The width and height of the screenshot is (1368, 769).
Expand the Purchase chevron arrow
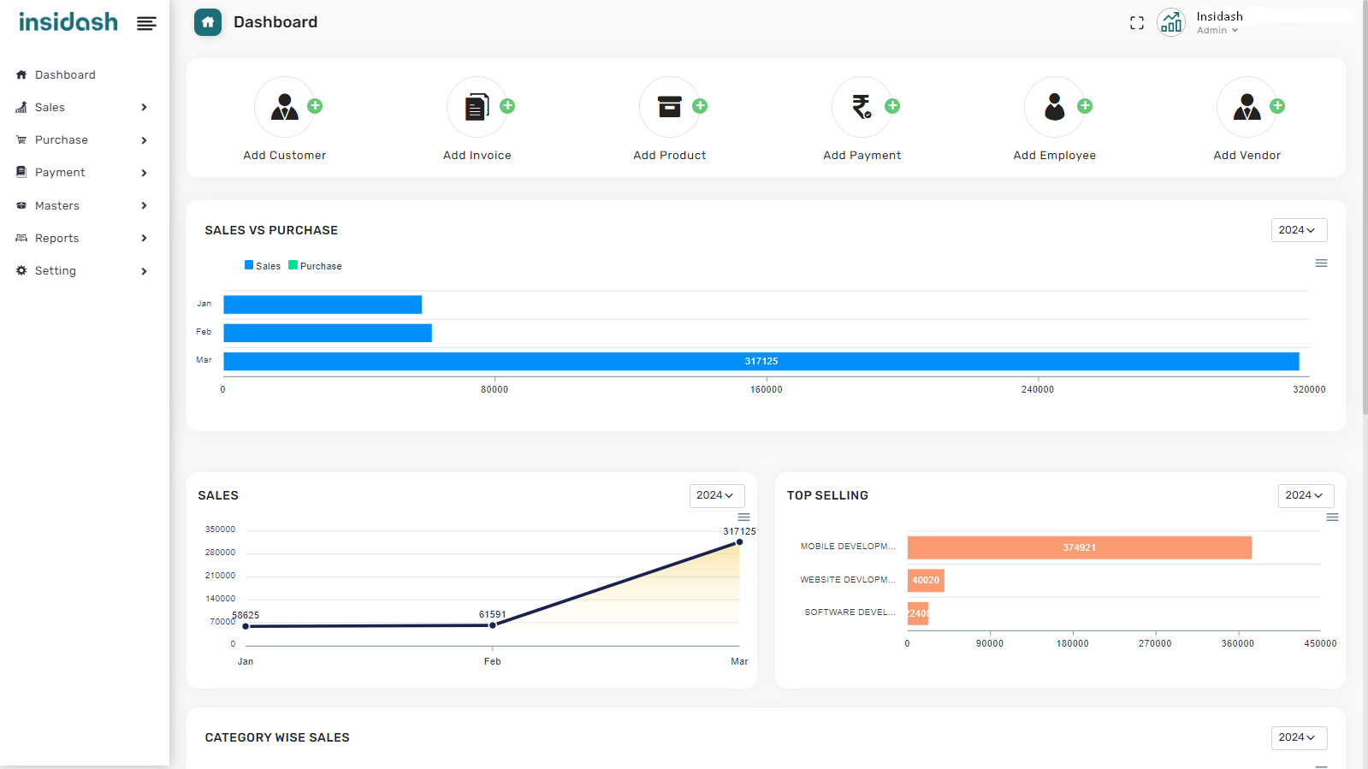[x=144, y=140]
